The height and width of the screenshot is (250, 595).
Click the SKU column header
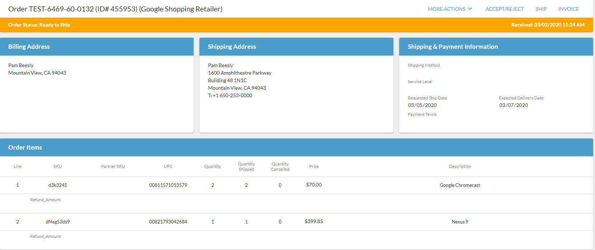pos(58,166)
